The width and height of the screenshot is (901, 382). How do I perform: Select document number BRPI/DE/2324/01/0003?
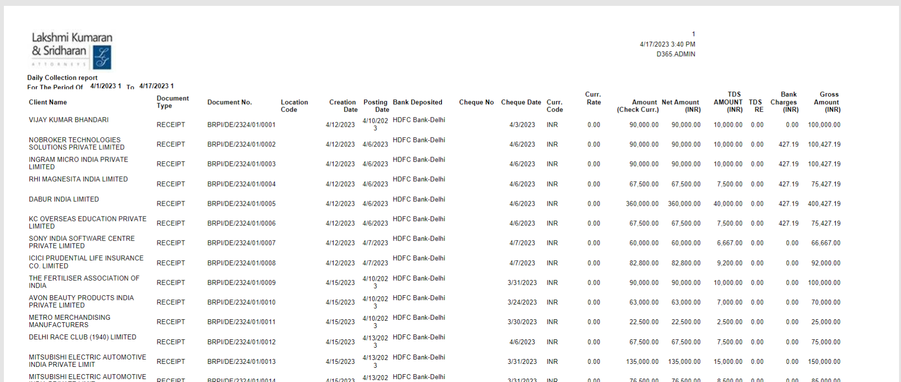241,164
